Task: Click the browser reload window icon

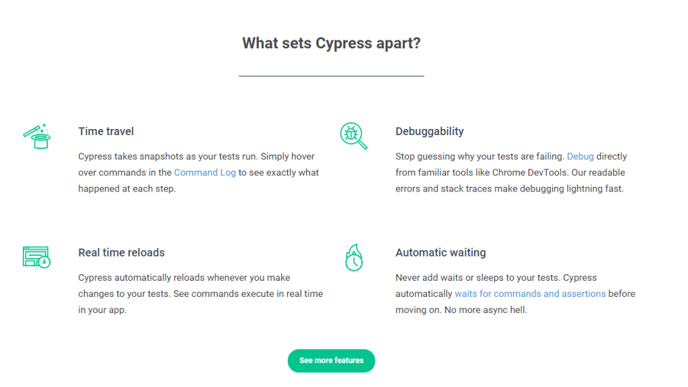Action: pyautogui.click(x=36, y=257)
